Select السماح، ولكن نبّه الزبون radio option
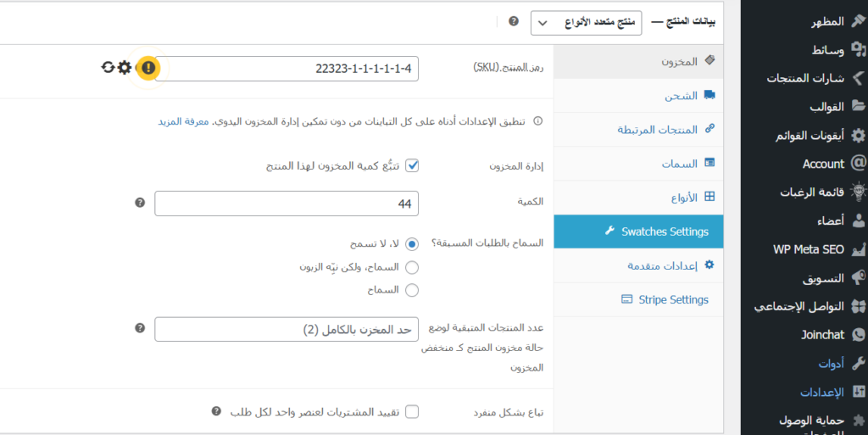868x435 pixels. pos(412,267)
